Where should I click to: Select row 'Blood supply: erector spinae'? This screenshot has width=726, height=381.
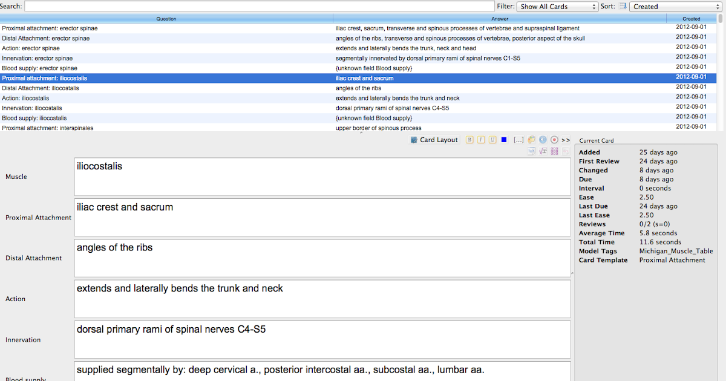pyautogui.click(x=358, y=68)
